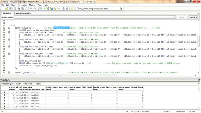The height and width of the screenshot is (113, 201).
Task: Open Find and Replace via magnifier icon
Action: point(39,8)
